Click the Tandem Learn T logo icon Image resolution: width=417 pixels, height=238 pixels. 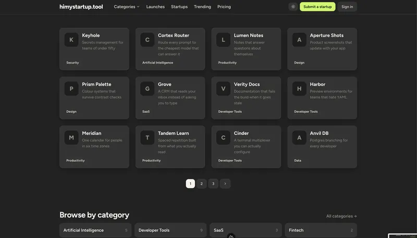coord(148,138)
